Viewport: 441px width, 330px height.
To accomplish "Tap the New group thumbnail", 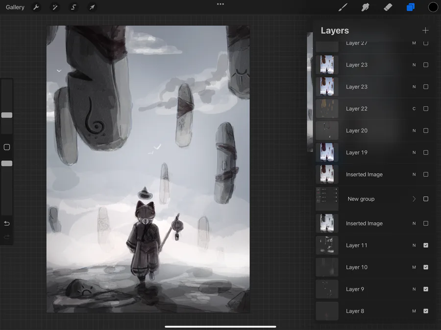I will (x=327, y=199).
